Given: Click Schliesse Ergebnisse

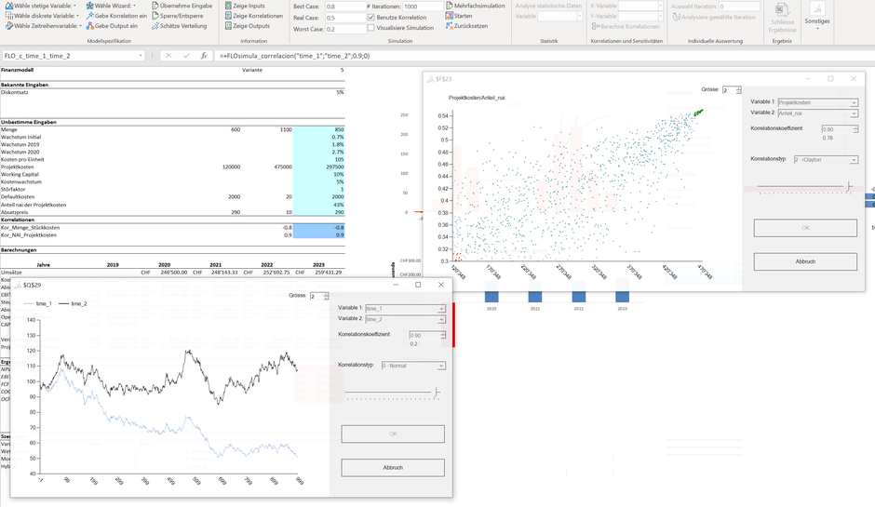Looking at the screenshot, I should pos(782,18).
